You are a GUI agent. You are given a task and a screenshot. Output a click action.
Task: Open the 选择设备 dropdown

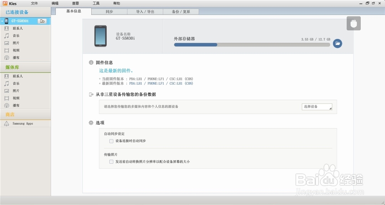(x=317, y=107)
